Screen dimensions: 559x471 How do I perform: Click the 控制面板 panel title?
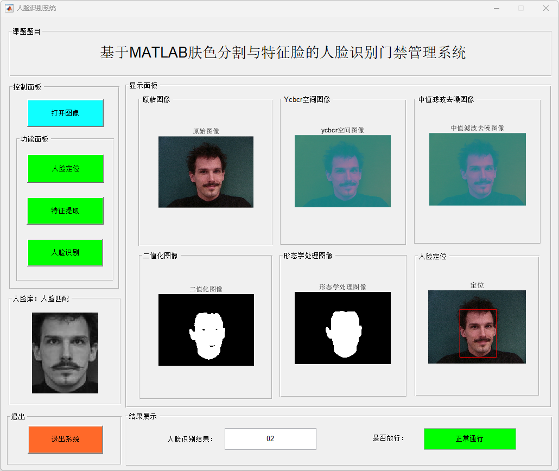click(27, 87)
